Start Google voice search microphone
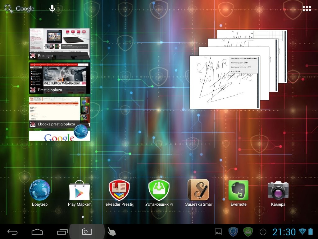Image resolution: width=318 pixels, height=239 pixels. pyautogui.click(x=52, y=9)
